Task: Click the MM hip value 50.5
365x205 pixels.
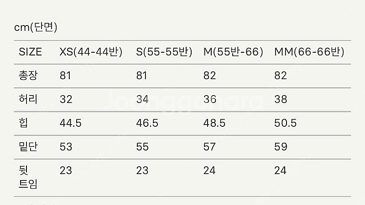Action: pos(286,123)
